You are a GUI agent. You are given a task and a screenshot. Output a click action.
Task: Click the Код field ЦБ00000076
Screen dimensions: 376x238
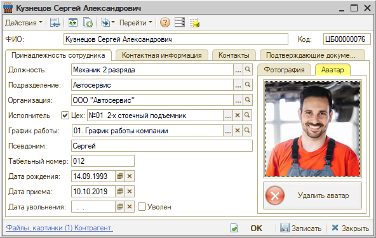pos(347,39)
